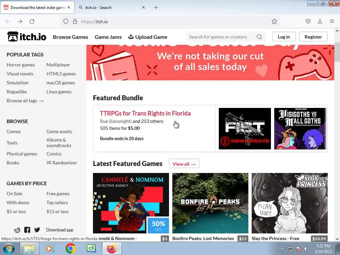
Task: Open the C# application in taskbar
Action: [91, 248]
